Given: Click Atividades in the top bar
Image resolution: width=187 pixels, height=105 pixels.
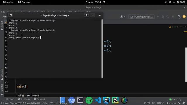Looking at the screenshot, I should click(8, 2).
